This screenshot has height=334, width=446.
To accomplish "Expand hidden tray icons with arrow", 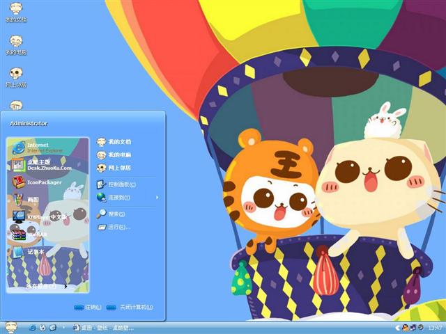I will pos(398,328).
